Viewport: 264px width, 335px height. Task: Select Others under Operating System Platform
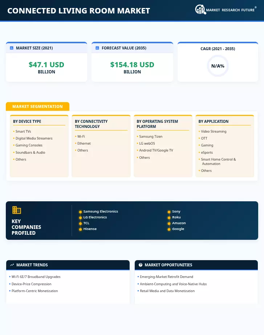pos(145,157)
